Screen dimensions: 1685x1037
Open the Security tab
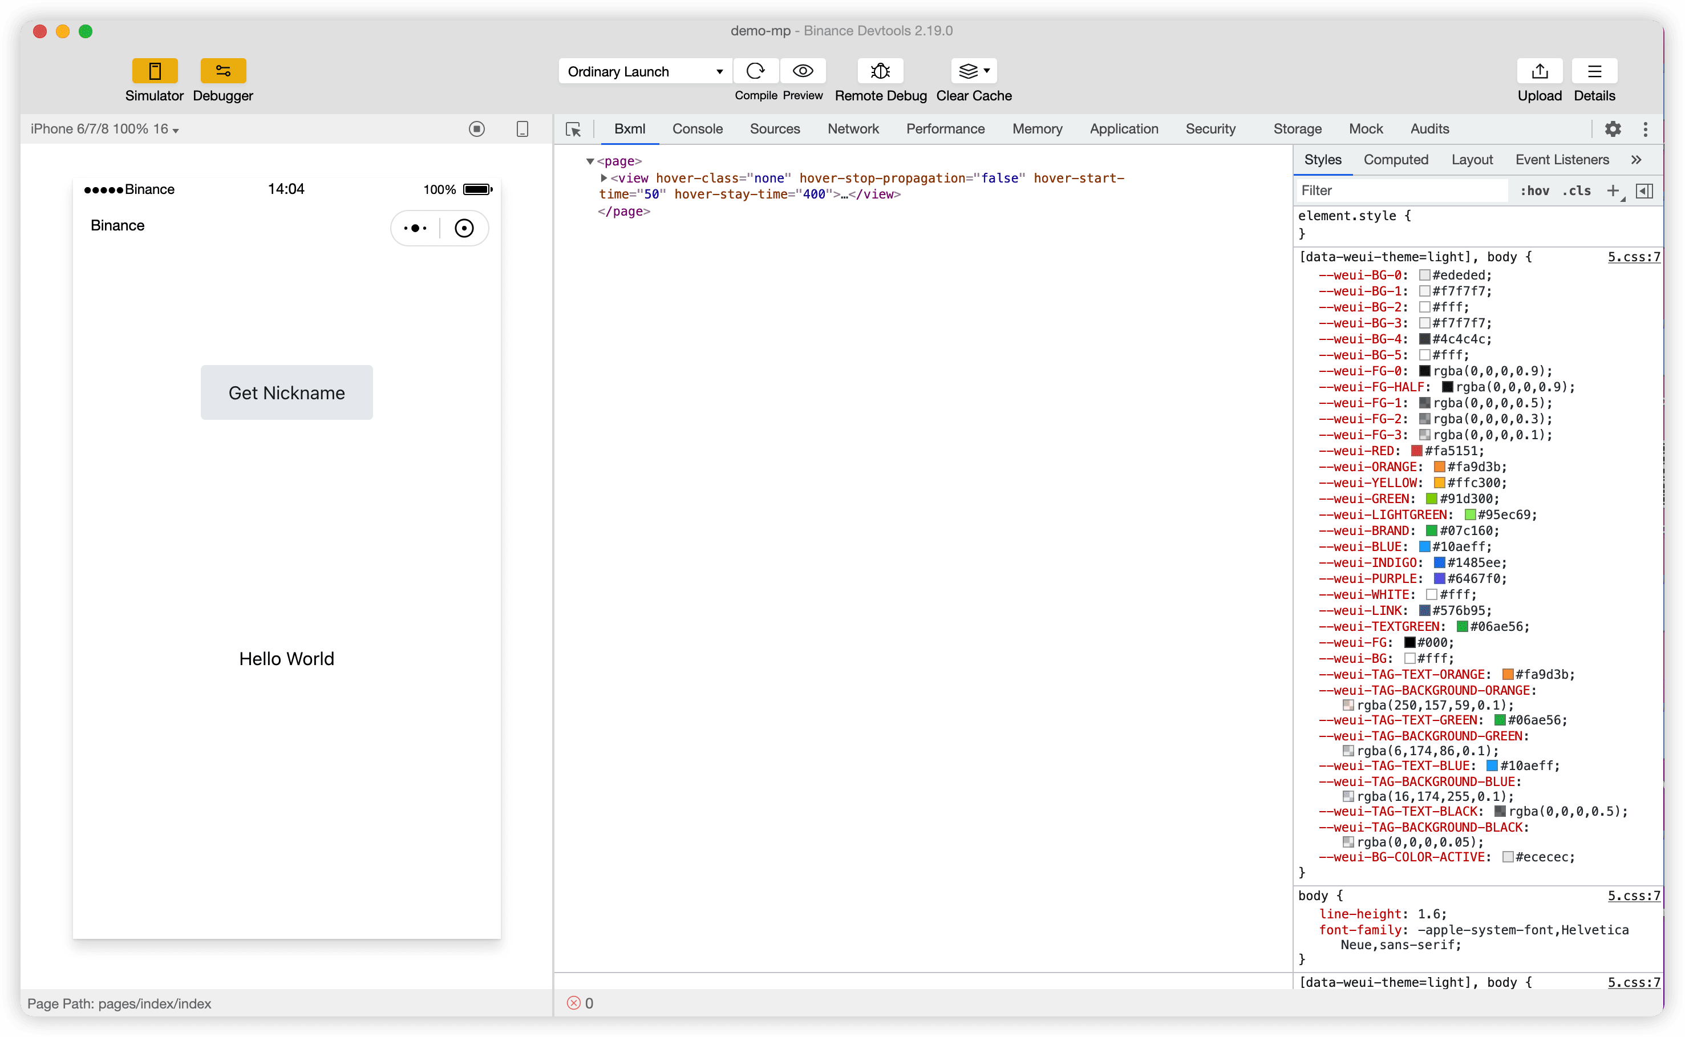pos(1210,129)
